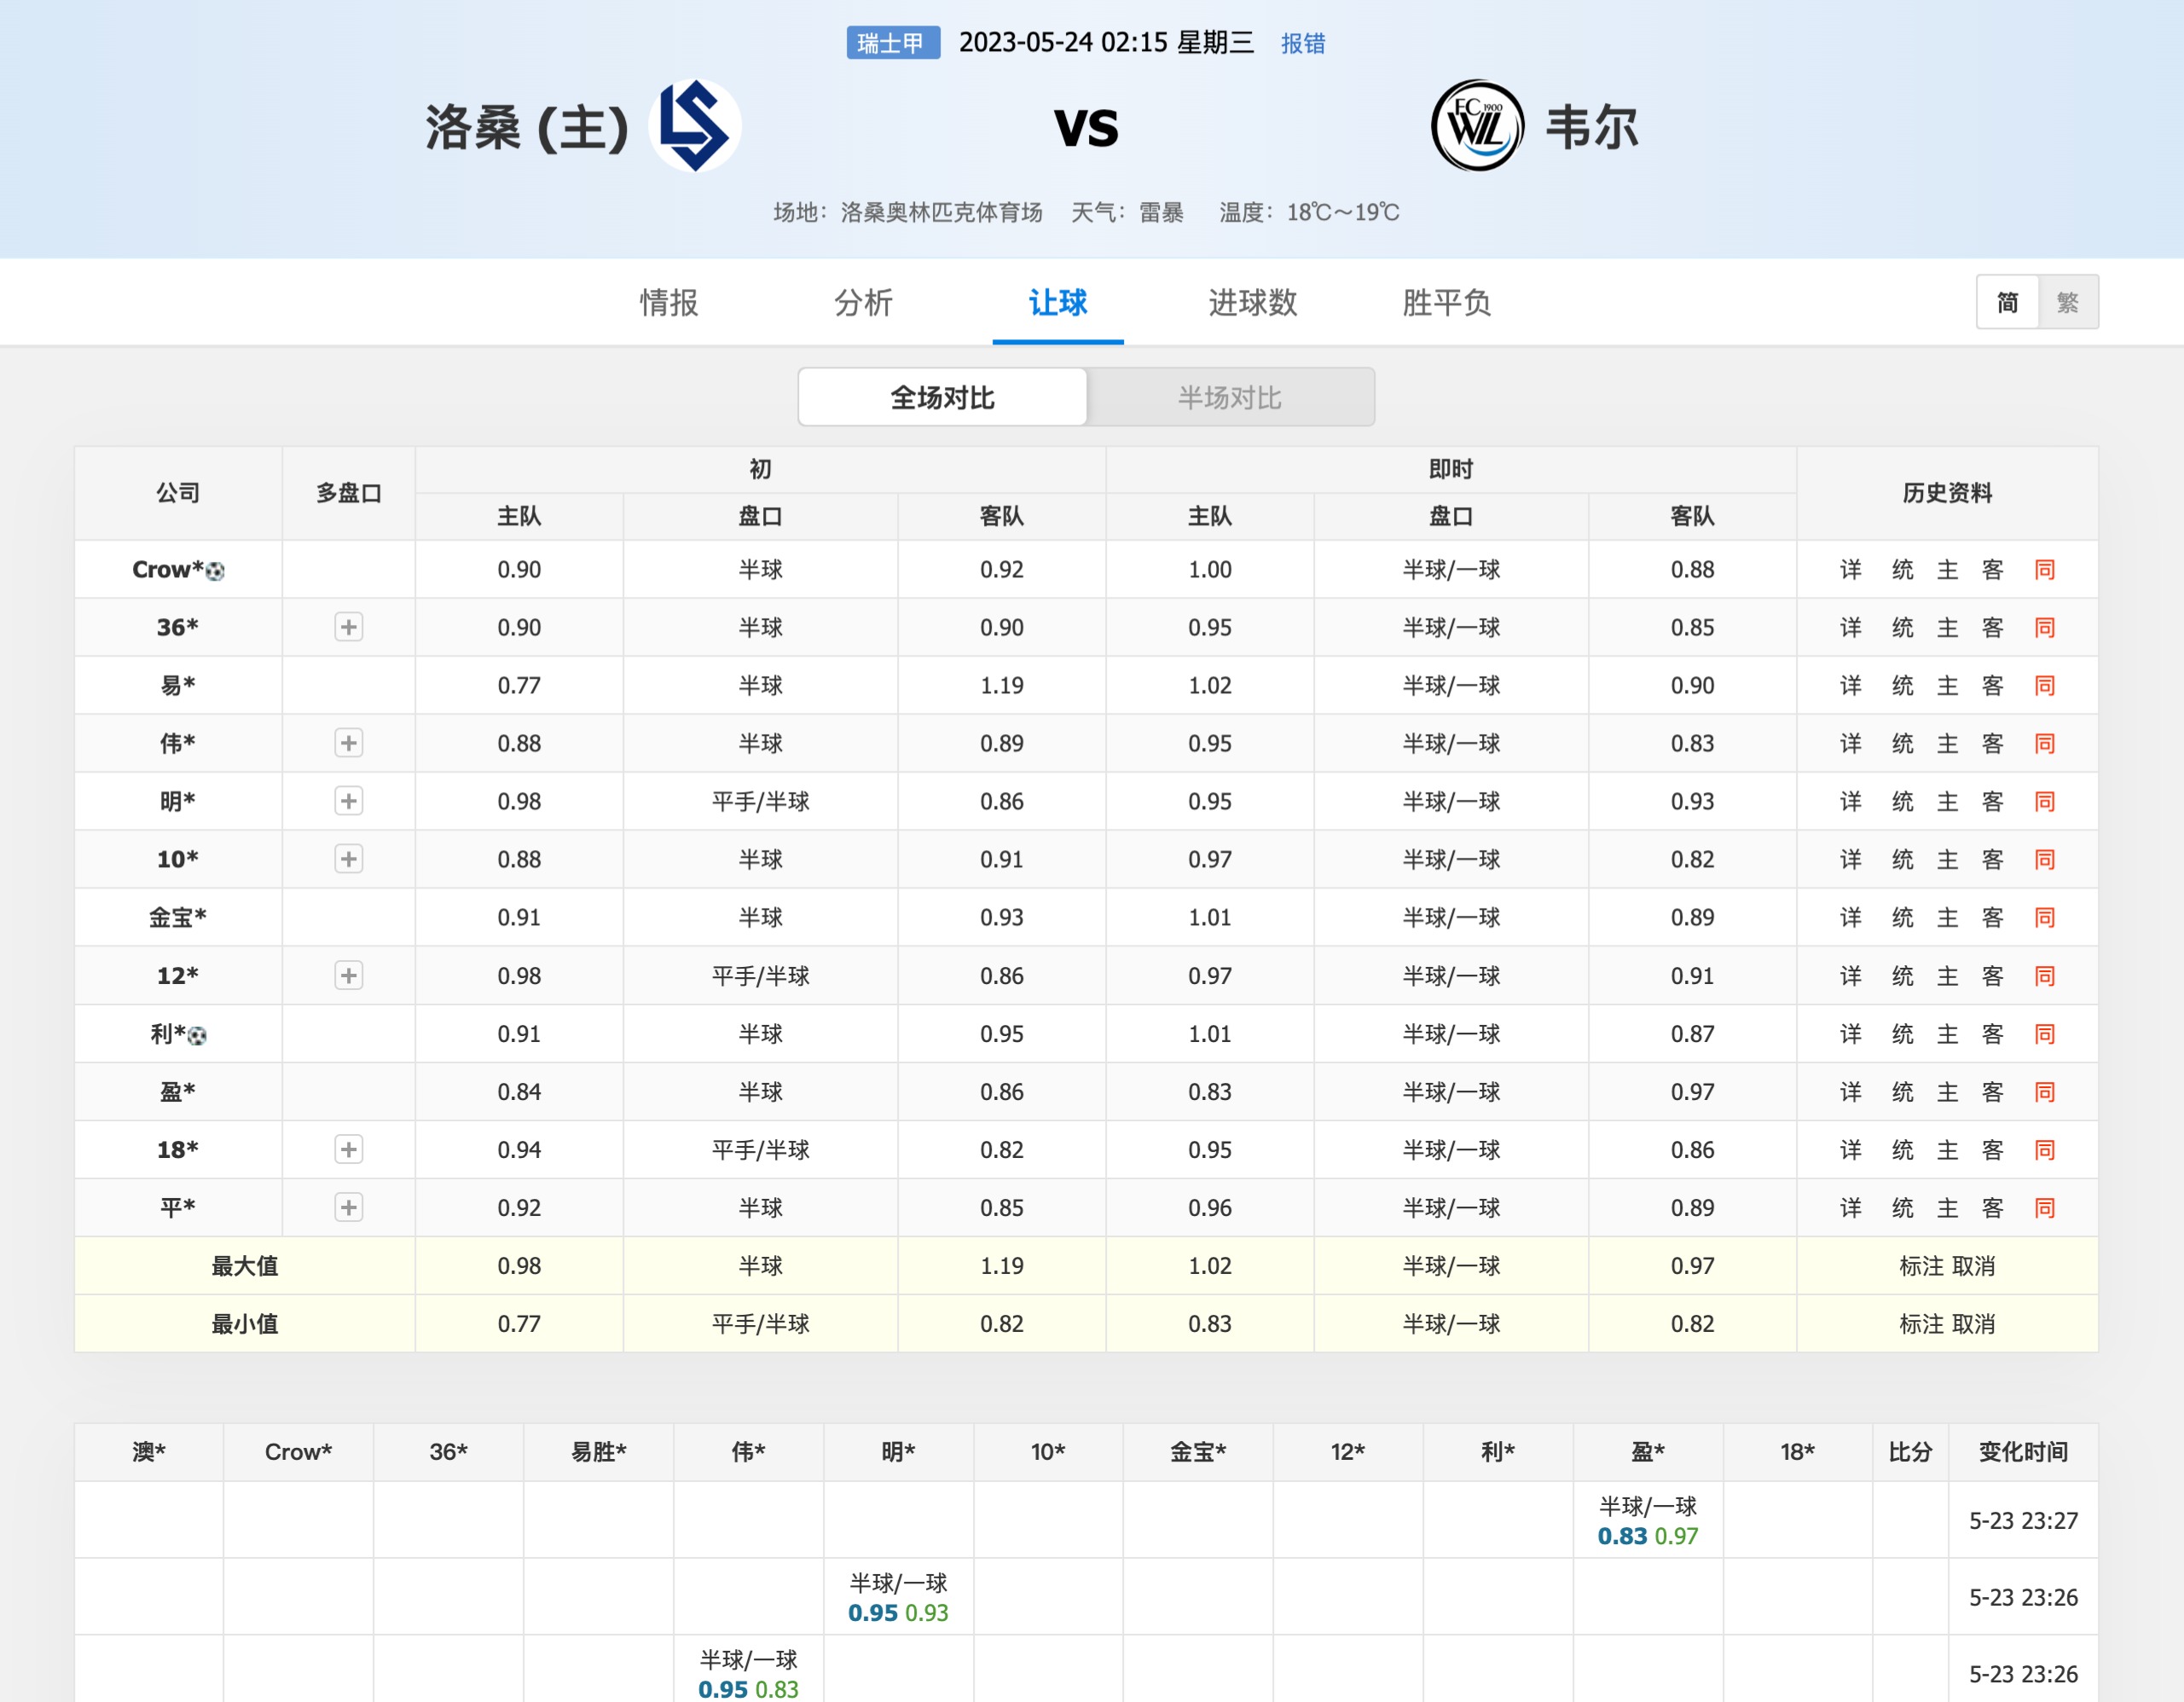Click 取消 in the 最小值 row
Screen dimensions: 2184x1702
click(1973, 1323)
